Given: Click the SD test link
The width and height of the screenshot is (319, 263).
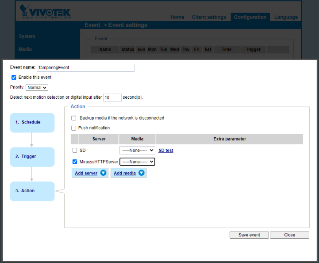Looking at the screenshot, I should pos(166,151).
